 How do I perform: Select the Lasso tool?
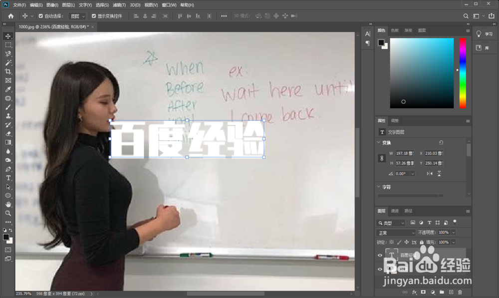(x=8, y=54)
